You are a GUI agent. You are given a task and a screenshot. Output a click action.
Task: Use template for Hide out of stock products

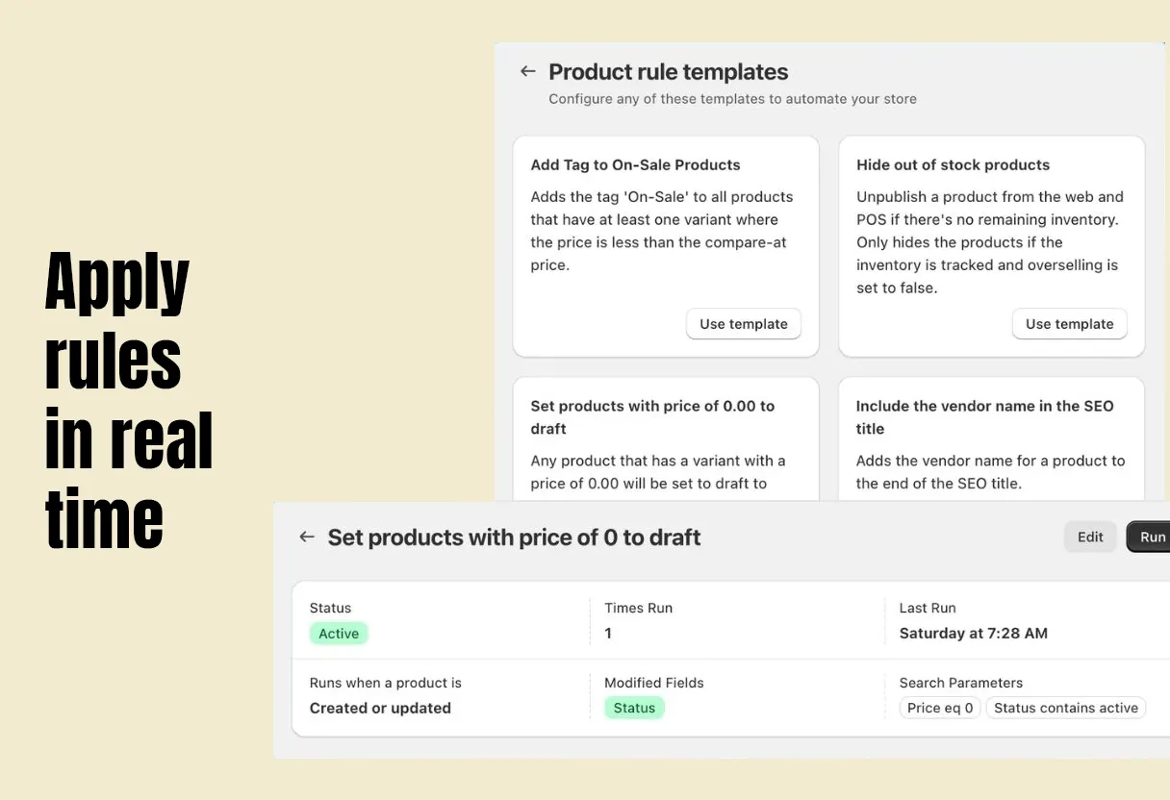pyautogui.click(x=1069, y=324)
